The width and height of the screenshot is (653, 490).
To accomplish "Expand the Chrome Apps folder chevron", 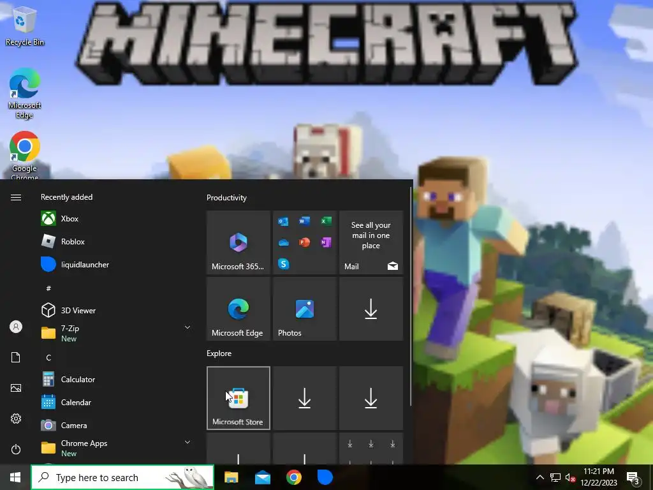I will (187, 442).
